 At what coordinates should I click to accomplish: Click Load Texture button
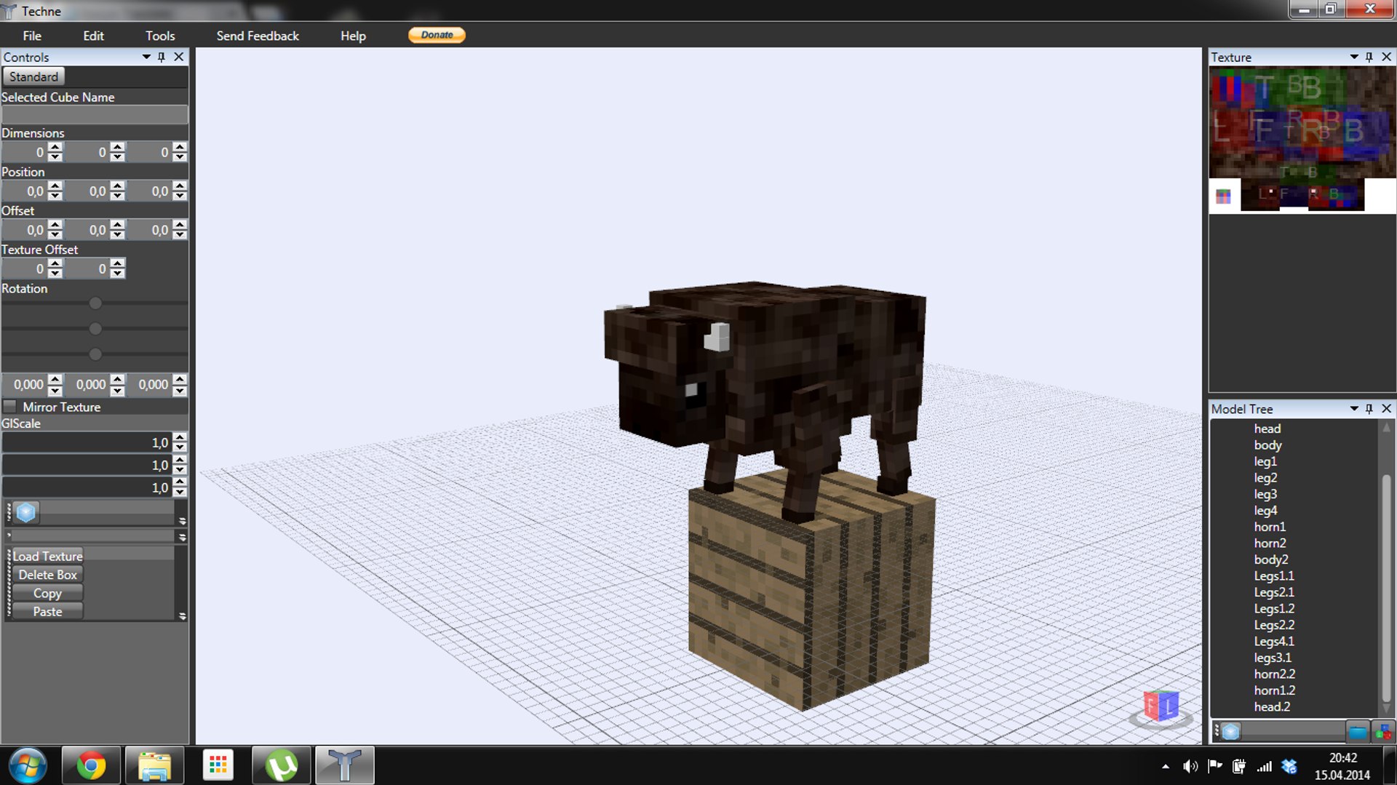(47, 556)
